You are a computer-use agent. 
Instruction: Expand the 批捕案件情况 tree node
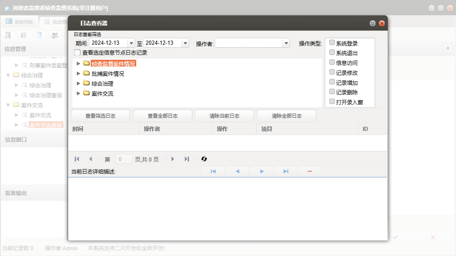(x=78, y=73)
